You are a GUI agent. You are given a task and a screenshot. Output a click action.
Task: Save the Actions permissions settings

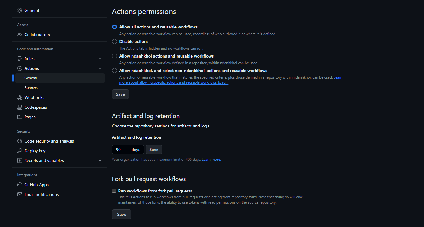pyautogui.click(x=120, y=94)
